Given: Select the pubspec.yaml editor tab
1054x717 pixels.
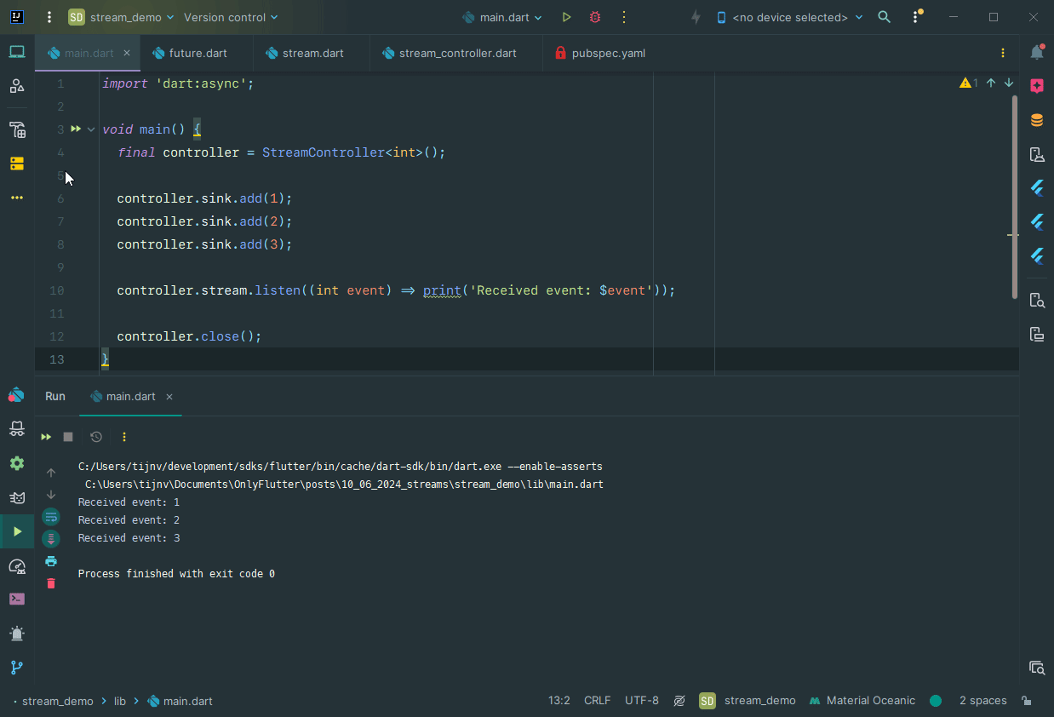Looking at the screenshot, I should [607, 53].
